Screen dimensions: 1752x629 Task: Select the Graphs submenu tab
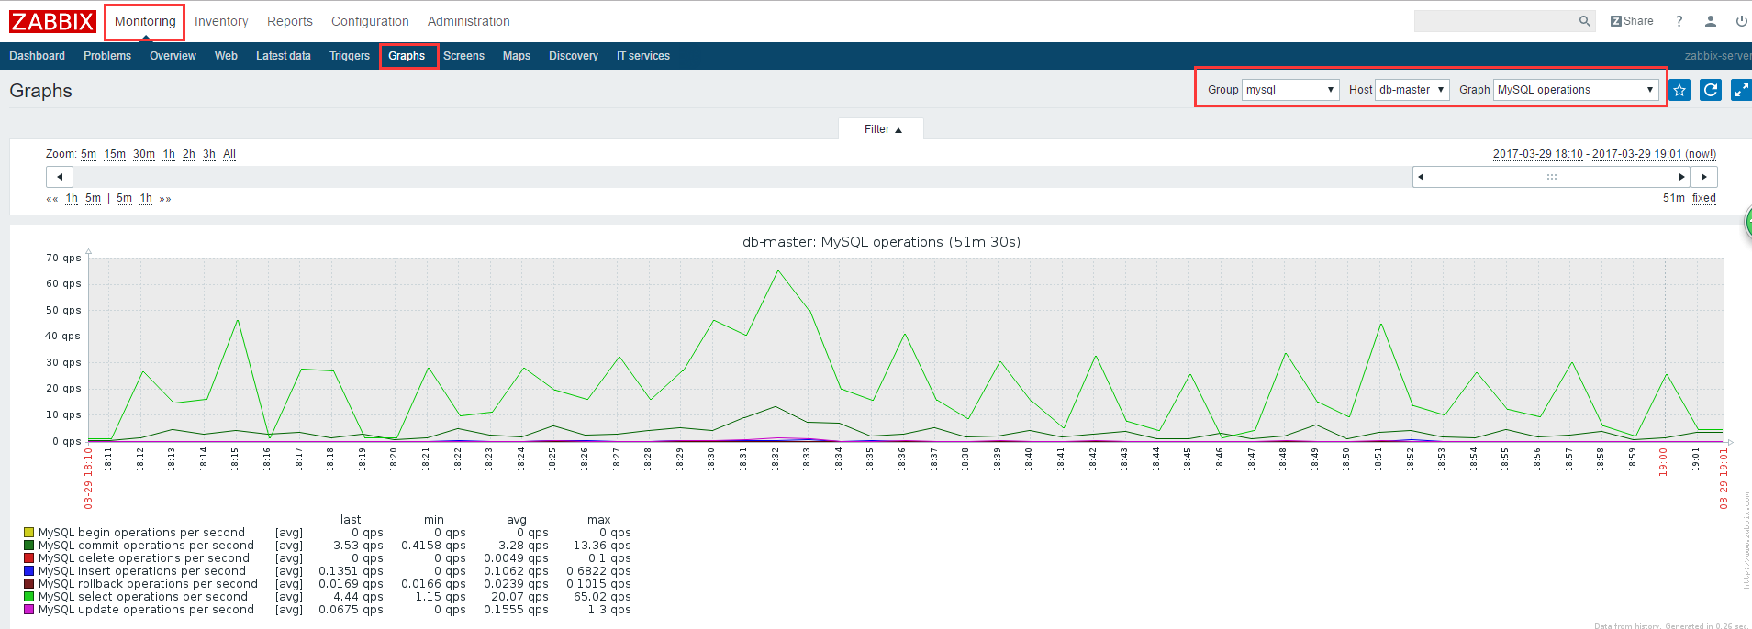click(407, 56)
